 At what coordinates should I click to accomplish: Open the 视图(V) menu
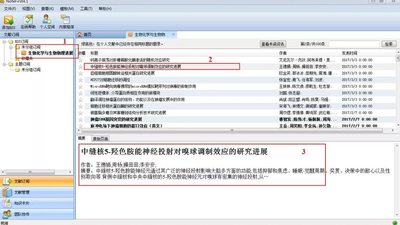pyautogui.click(x=28, y=9)
